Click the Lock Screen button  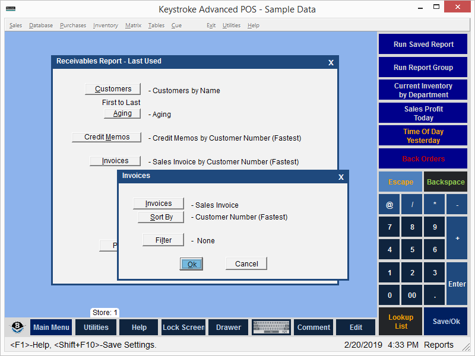pyautogui.click(x=183, y=328)
